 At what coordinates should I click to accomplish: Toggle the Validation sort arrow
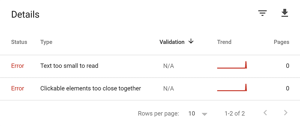point(191,42)
